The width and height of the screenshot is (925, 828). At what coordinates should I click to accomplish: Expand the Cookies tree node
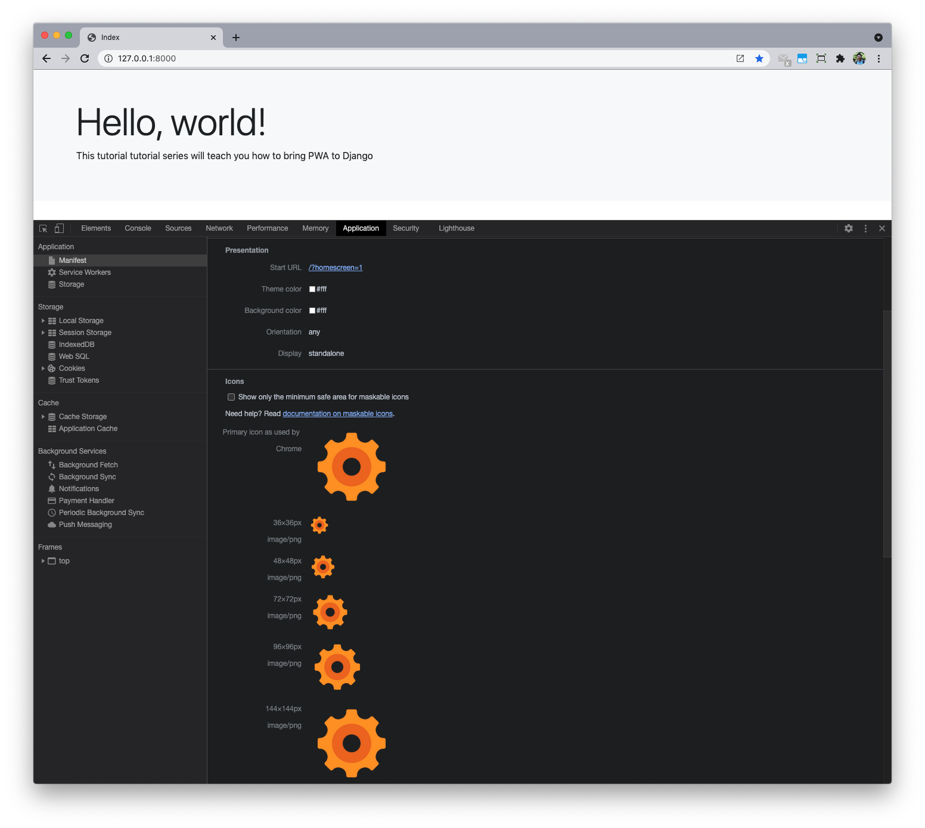click(x=43, y=368)
